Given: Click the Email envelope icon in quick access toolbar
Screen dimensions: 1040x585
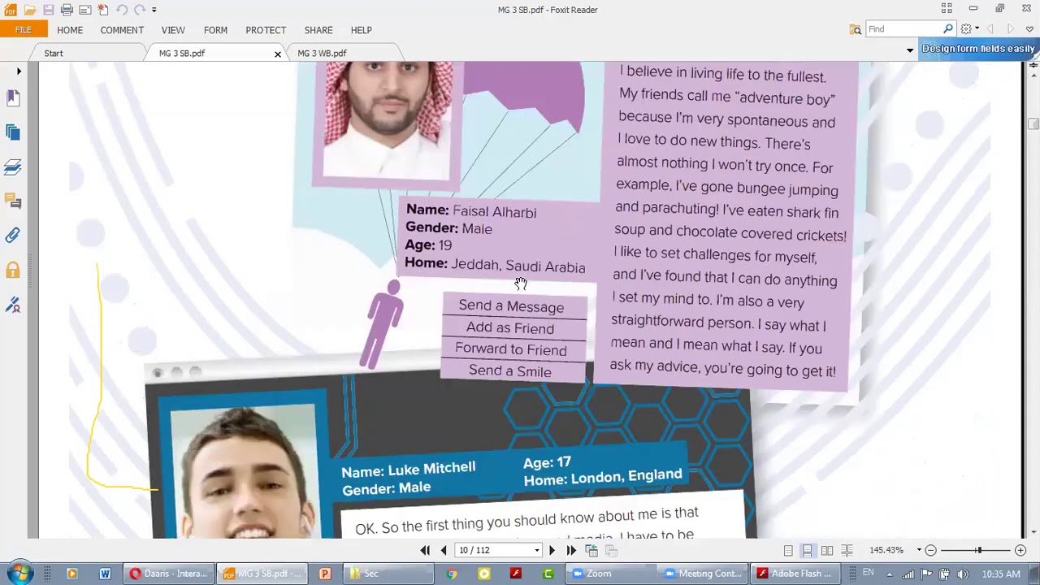Looking at the screenshot, I should pyautogui.click(x=84, y=10).
